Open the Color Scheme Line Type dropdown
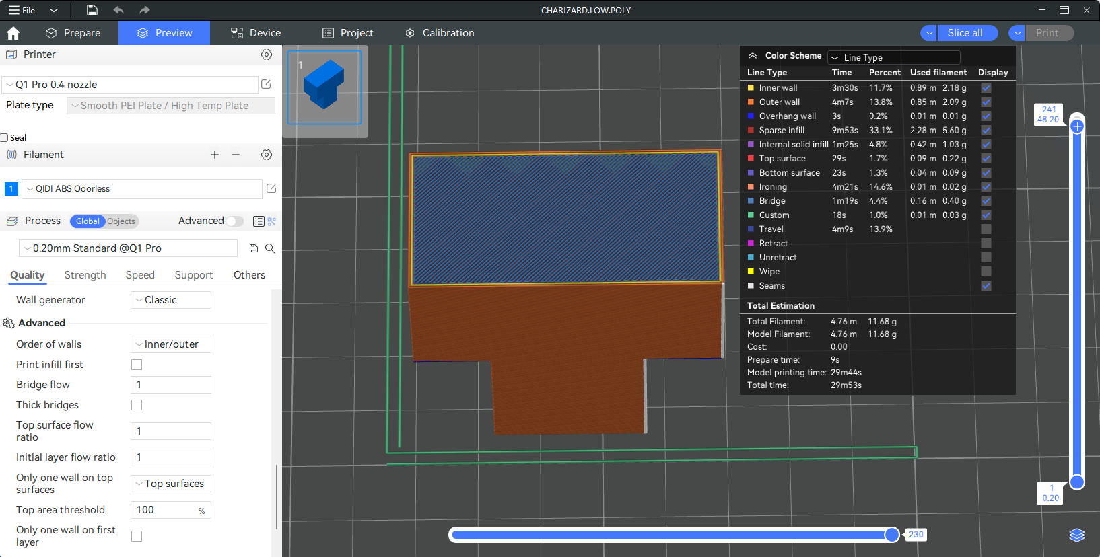 pyautogui.click(x=893, y=57)
